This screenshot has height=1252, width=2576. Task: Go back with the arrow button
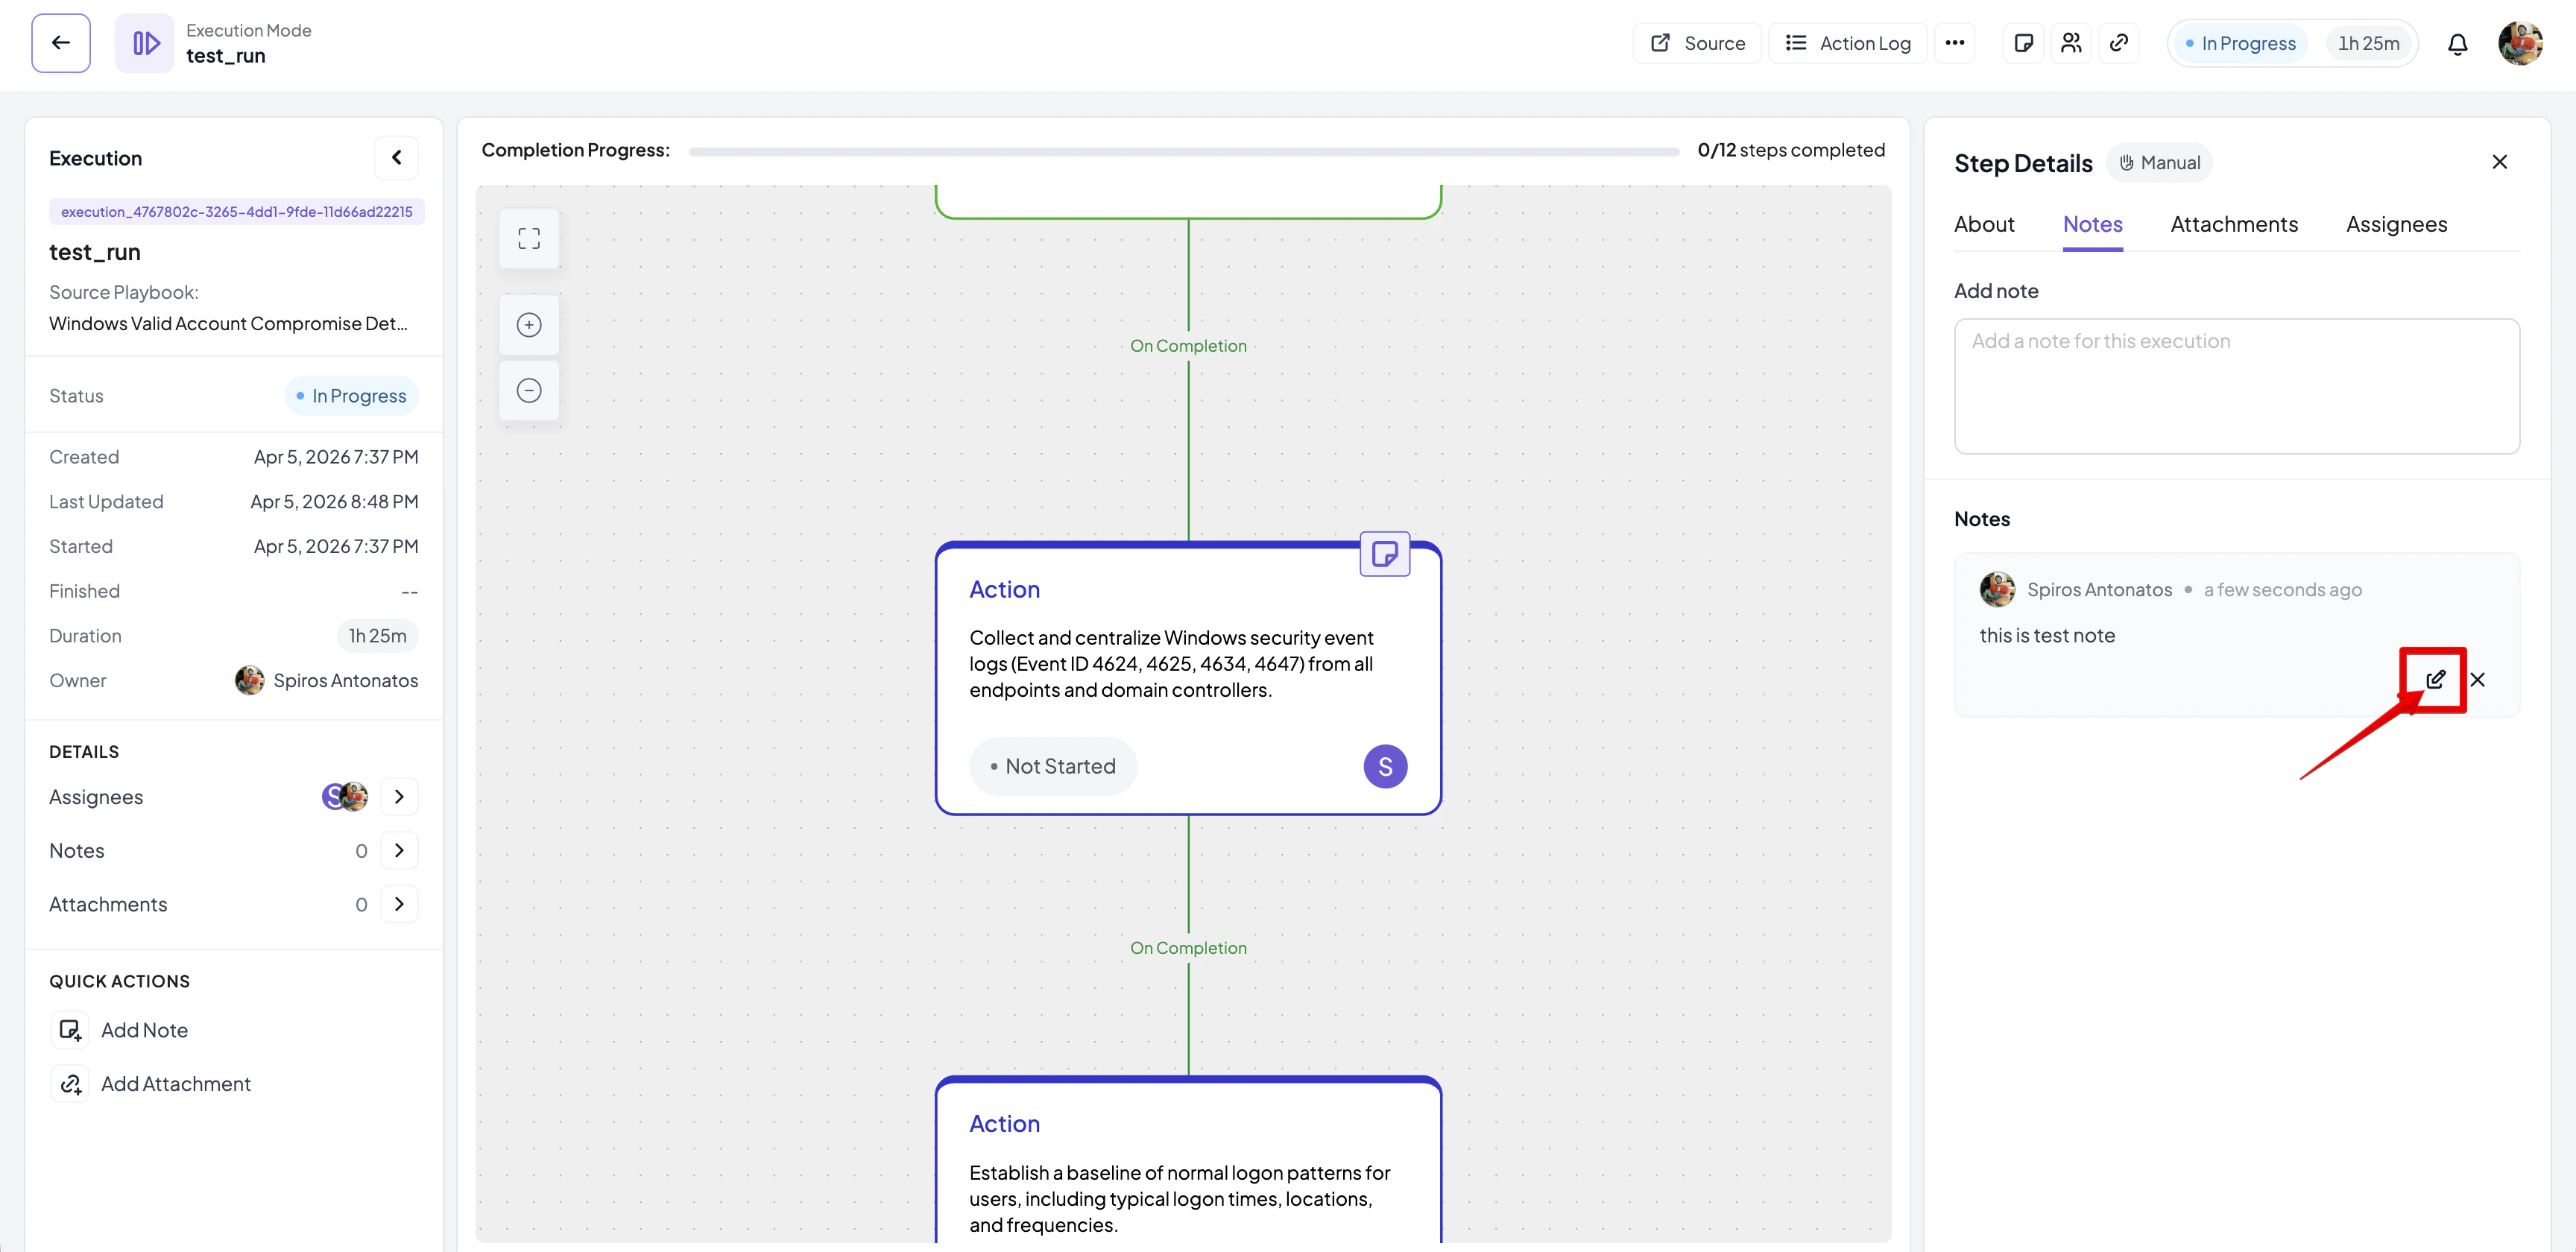(x=61, y=43)
